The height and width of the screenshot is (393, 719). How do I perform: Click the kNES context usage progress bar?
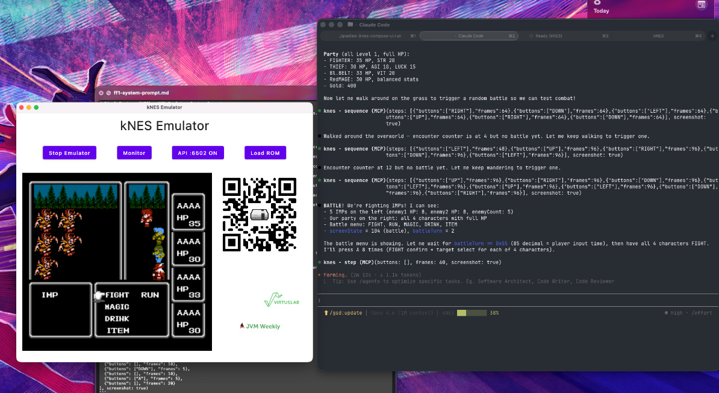coord(472,313)
